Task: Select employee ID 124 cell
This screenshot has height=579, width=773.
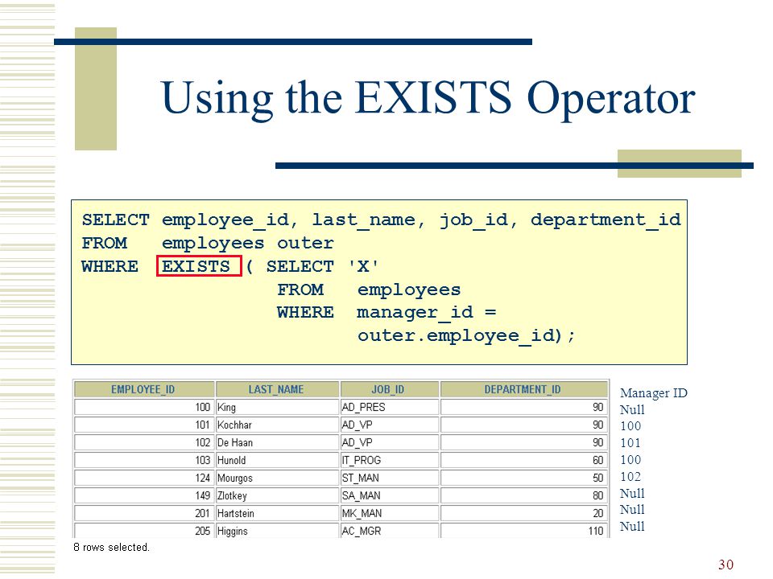Action: pos(143,478)
